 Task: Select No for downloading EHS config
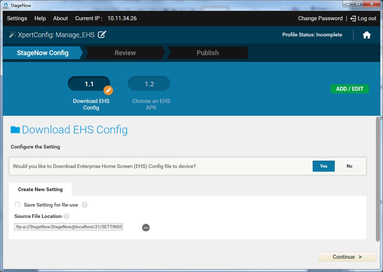click(349, 166)
